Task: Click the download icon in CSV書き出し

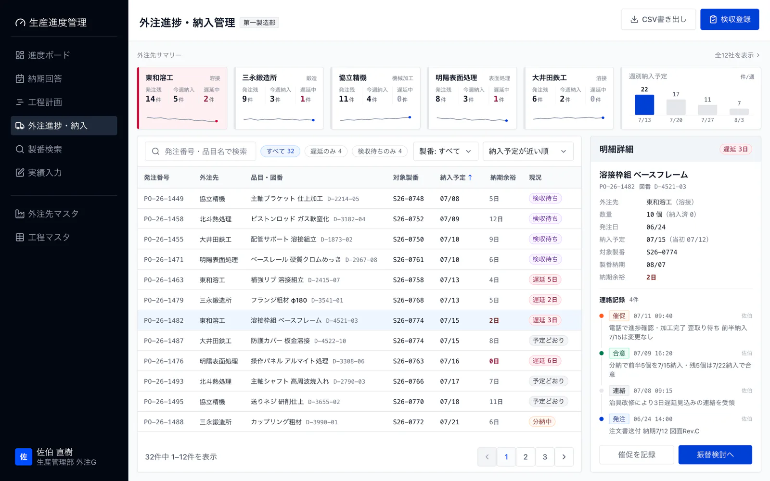Action: tap(634, 19)
